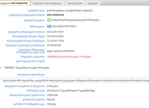This screenshot has height=108, width=149.
Task: Switch to the სატენდერო დოკუმენტაცია tab
Action: [47, 3]
